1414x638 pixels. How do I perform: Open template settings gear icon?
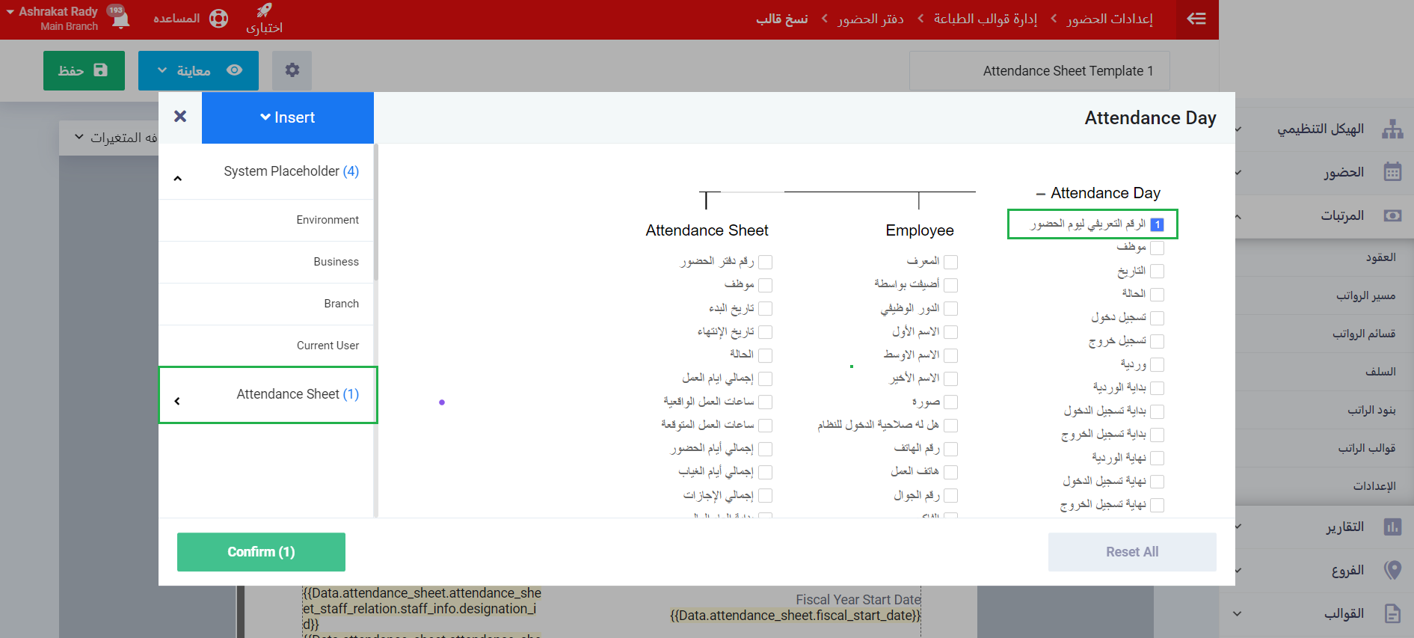coord(292,70)
